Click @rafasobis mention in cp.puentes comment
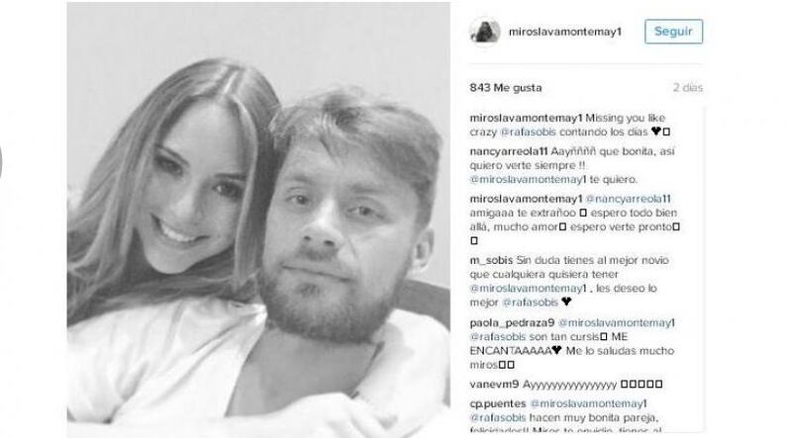Screen dimensions: 792x438 [x=498, y=418]
